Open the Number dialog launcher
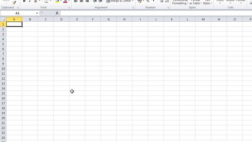The image size is (252, 142). pyautogui.click(x=168, y=7)
